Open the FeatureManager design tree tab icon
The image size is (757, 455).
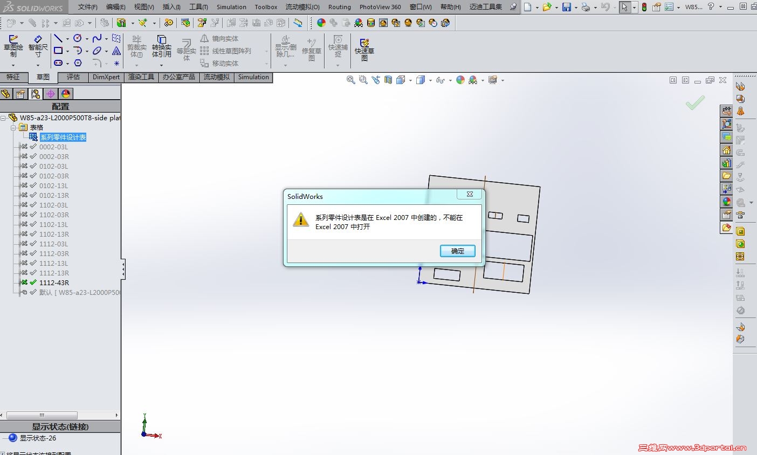pyautogui.click(x=6, y=94)
